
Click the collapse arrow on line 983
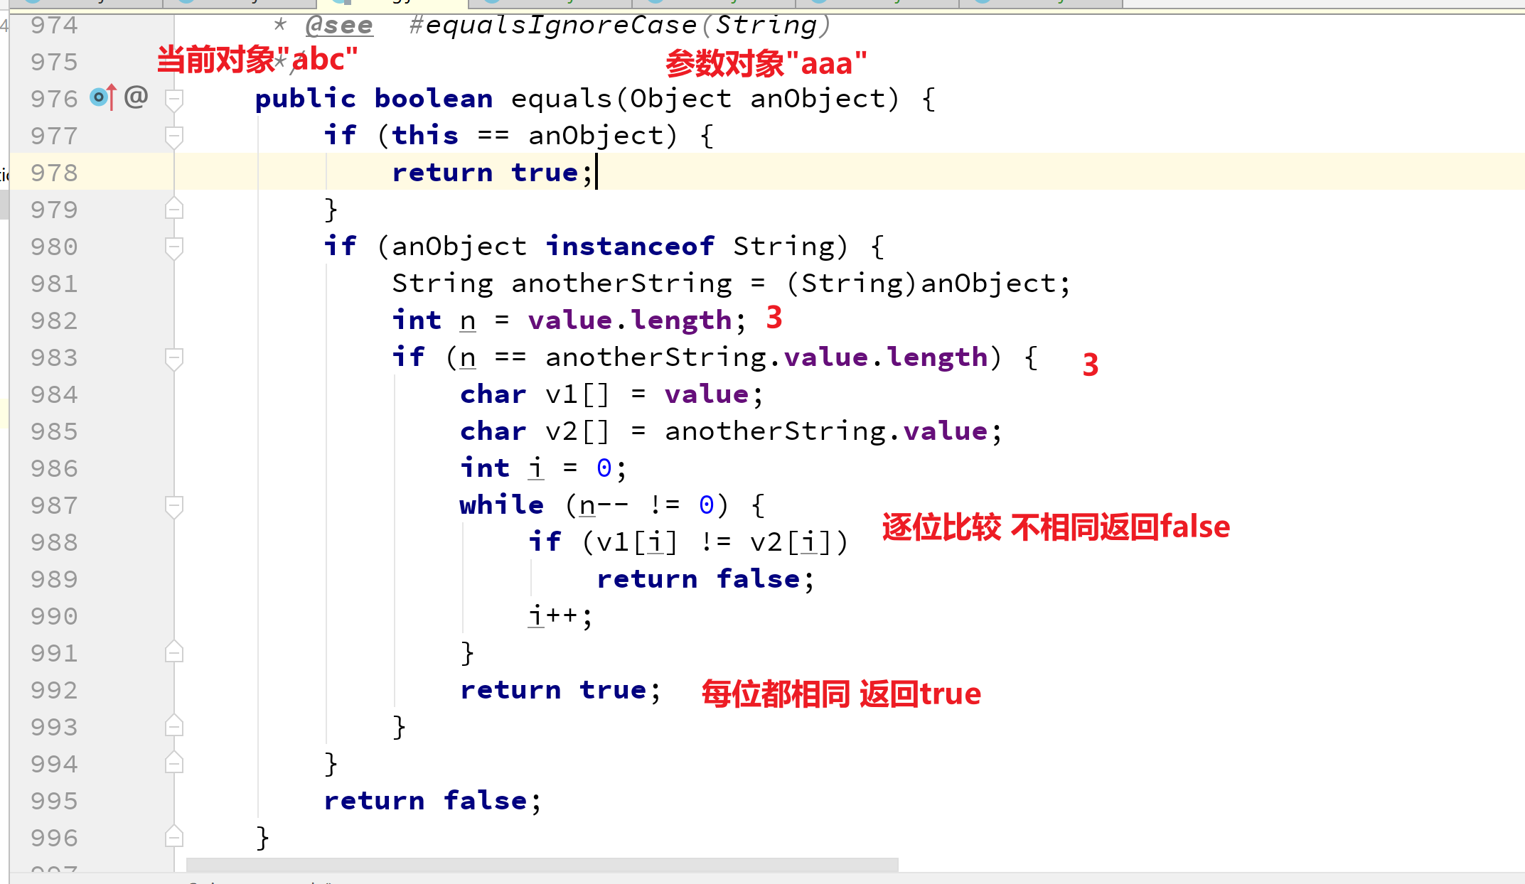[173, 358]
